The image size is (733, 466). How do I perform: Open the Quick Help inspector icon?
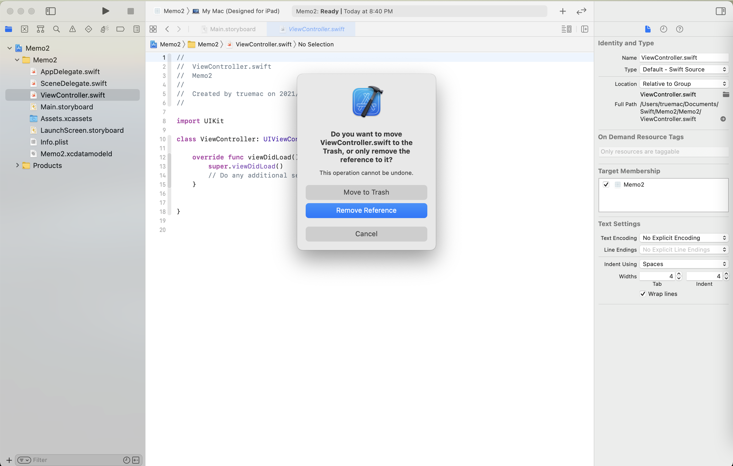pos(679,29)
